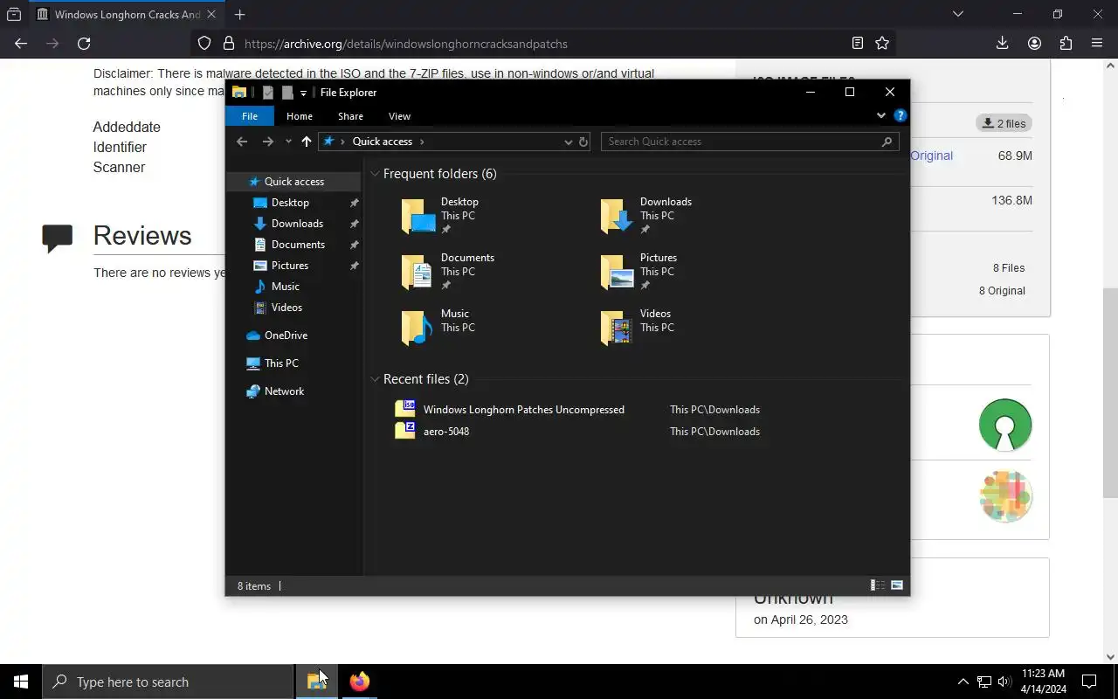Toggle reader view in Firefox address bar
This screenshot has width=1118, height=699.
click(858, 44)
